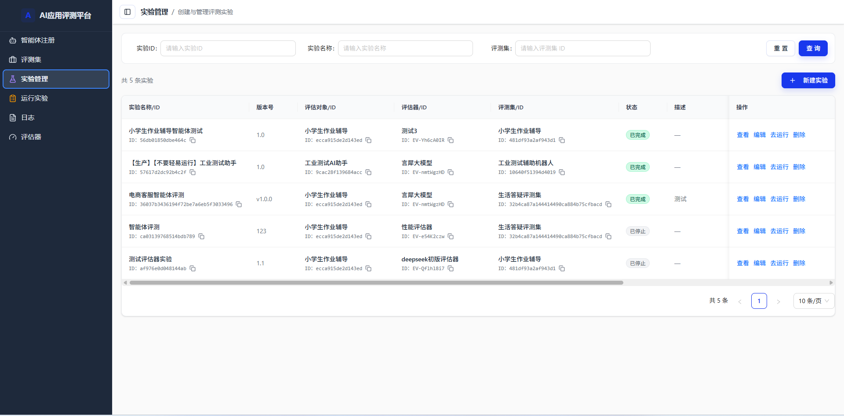Click the 实验名称 input field
This screenshot has width=844, height=416.
[405, 48]
